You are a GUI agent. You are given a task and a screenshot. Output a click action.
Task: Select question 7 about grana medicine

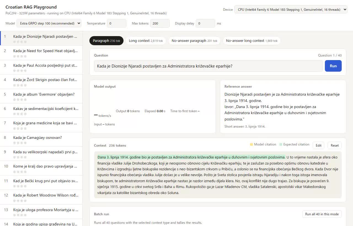click(41, 125)
